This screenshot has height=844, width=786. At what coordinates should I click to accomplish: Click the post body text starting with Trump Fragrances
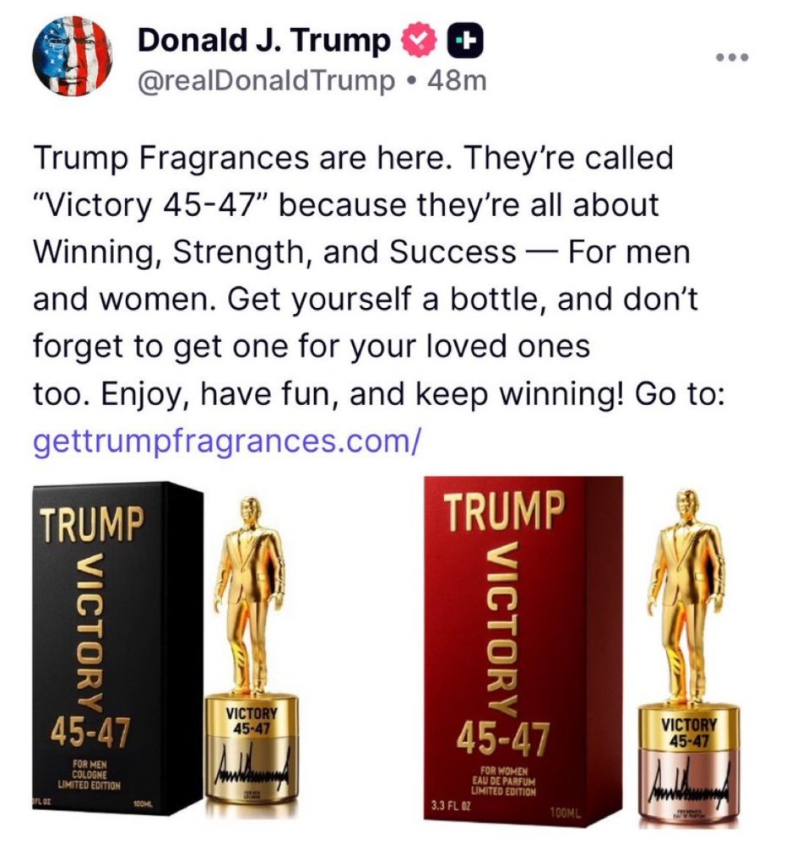click(x=380, y=276)
